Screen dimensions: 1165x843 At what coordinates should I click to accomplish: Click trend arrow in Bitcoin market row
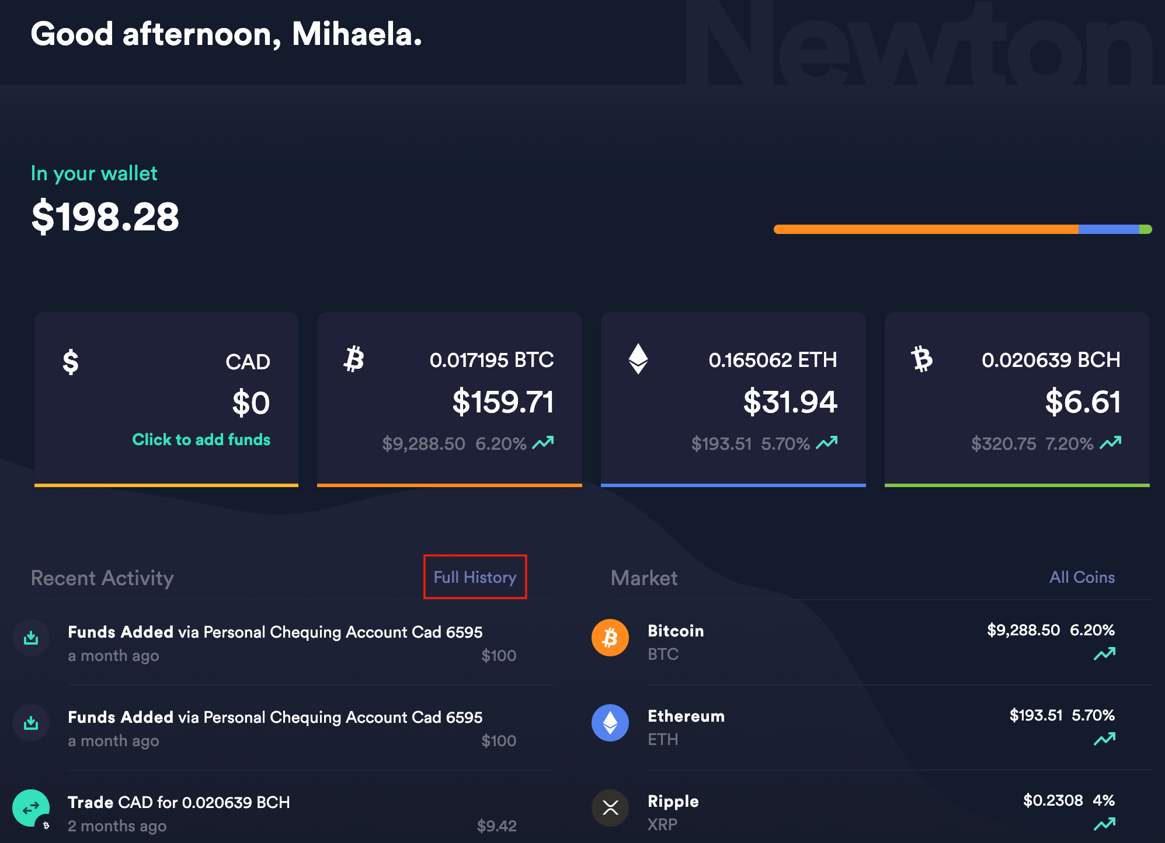pos(1105,654)
